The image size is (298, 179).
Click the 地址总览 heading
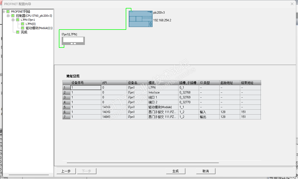[73, 76]
